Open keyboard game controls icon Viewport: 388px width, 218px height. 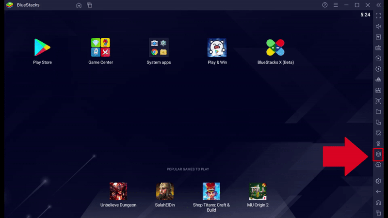point(378,47)
